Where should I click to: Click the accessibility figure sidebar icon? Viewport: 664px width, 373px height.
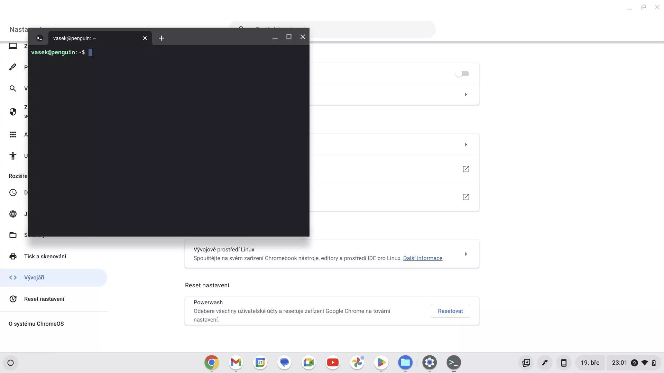click(x=13, y=156)
